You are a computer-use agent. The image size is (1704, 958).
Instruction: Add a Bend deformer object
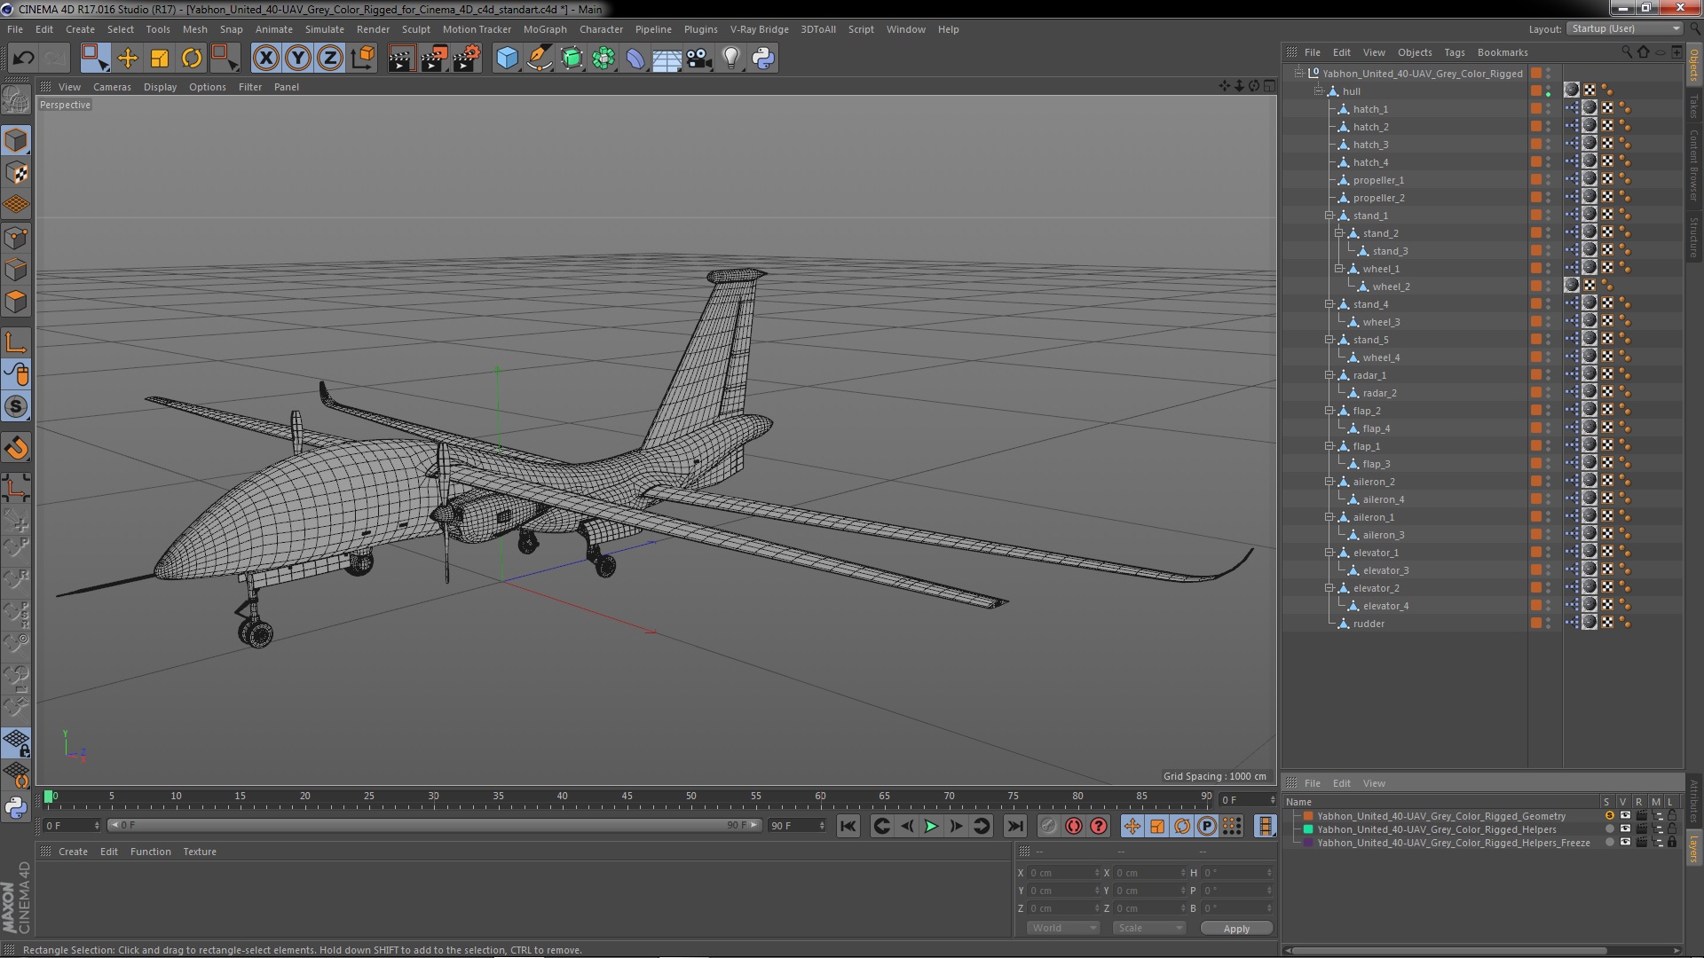pos(635,59)
